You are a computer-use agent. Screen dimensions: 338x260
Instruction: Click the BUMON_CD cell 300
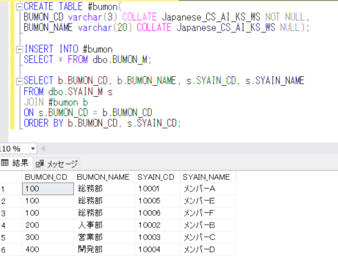pyautogui.click(x=48, y=238)
